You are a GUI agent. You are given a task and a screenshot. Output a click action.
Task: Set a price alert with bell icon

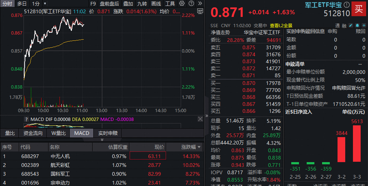[357, 26]
